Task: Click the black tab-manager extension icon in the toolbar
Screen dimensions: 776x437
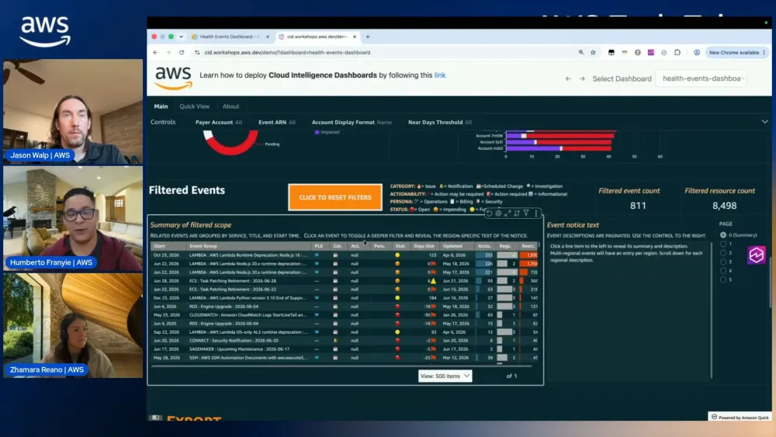Action: click(611, 53)
